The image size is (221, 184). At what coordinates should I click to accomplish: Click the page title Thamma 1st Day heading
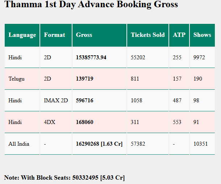(91, 5)
